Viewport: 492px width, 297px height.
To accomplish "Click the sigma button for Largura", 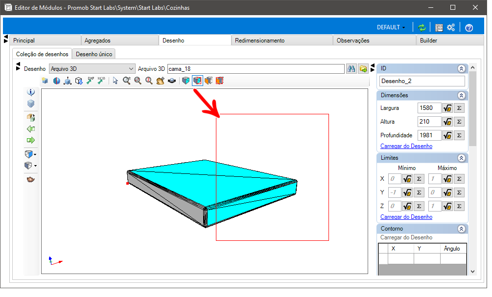I will pyautogui.click(x=459, y=108).
